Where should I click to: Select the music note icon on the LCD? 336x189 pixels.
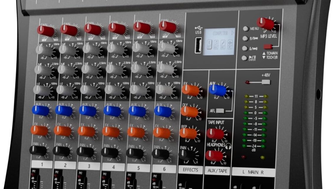click(x=216, y=45)
